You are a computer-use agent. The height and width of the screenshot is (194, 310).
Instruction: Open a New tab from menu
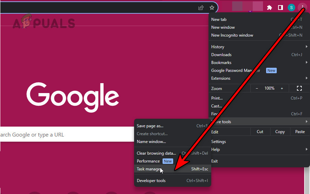[x=259, y=20]
